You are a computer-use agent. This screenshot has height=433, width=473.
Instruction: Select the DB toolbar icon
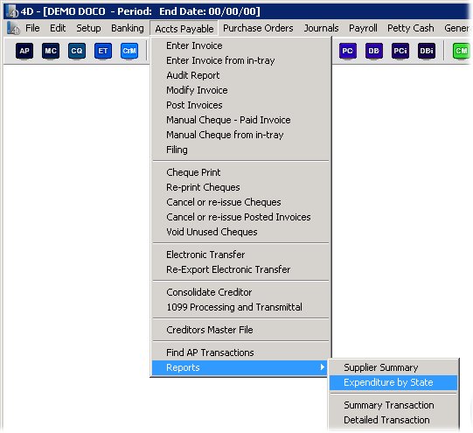(x=373, y=51)
